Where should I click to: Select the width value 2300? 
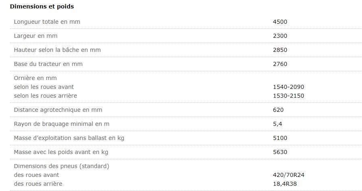tap(280, 36)
